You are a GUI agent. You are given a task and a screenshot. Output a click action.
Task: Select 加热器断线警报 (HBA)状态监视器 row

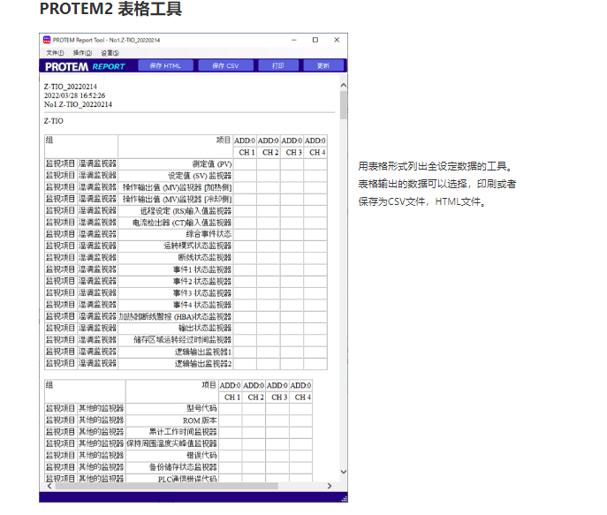pos(186,316)
